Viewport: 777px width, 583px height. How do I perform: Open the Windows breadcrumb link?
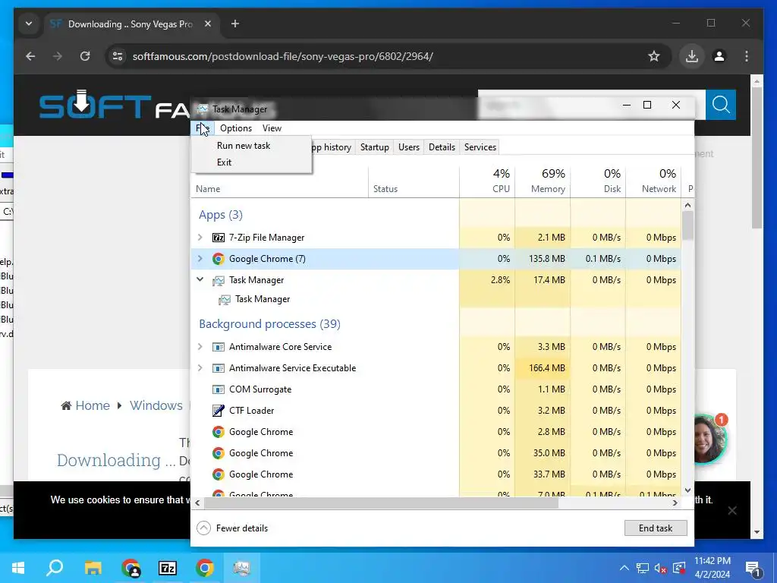(x=156, y=405)
